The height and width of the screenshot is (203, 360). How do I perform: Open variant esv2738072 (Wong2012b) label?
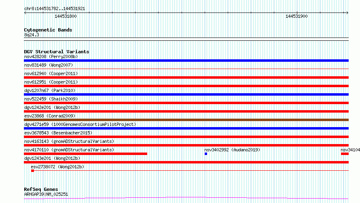point(57,167)
